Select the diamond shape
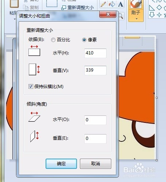166x182 pixels. coord(159,8)
